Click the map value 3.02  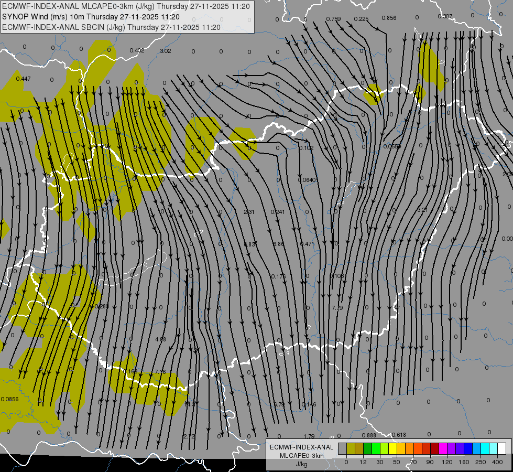pos(166,51)
